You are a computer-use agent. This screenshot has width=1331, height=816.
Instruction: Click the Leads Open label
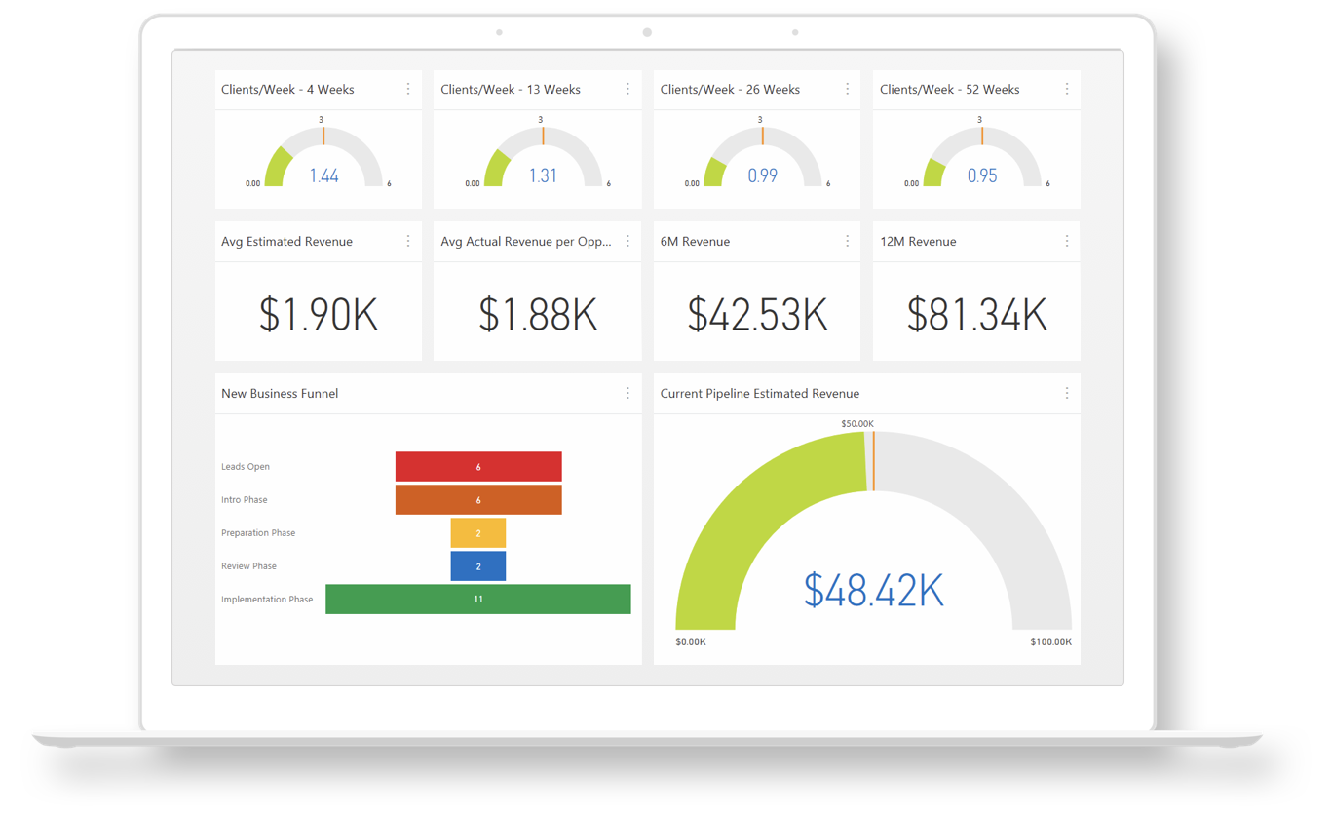pos(246,467)
